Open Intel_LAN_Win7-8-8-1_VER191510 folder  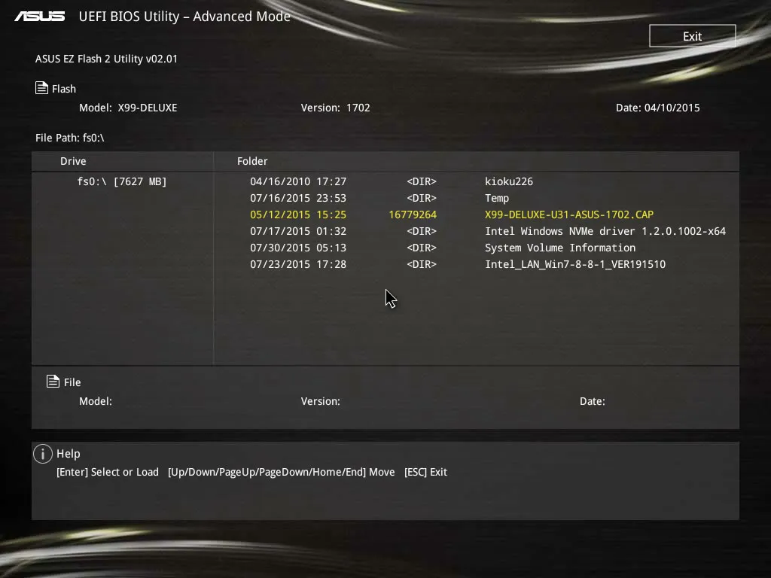pos(575,264)
